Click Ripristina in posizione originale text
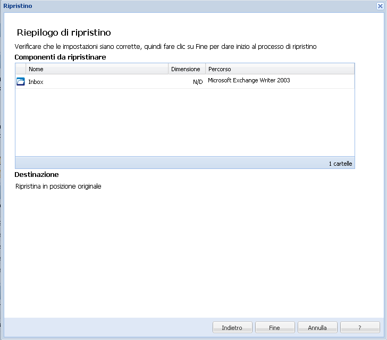387x340 pixels. click(x=58, y=186)
